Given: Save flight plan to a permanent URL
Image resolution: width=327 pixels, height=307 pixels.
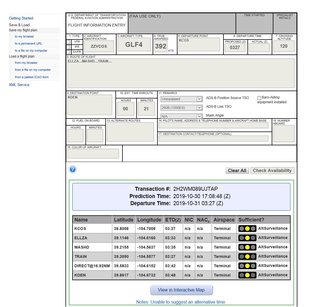Looking at the screenshot, I should pyautogui.click(x=28, y=44).
